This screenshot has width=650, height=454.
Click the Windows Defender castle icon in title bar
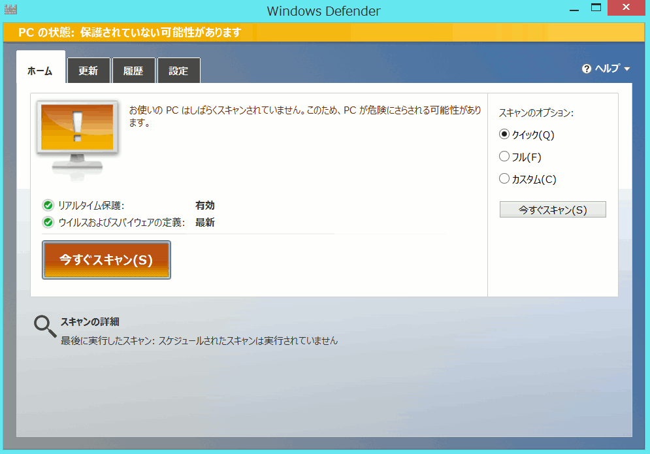coord(10,10)
